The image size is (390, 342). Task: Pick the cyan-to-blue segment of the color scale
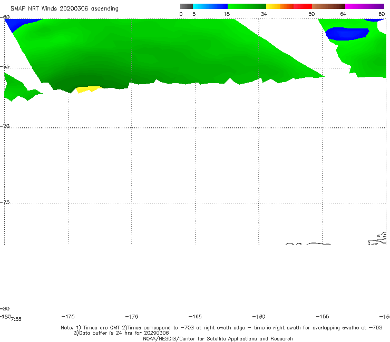[210, 6]
